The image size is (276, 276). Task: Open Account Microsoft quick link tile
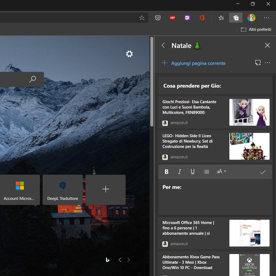tap(20, 190)
